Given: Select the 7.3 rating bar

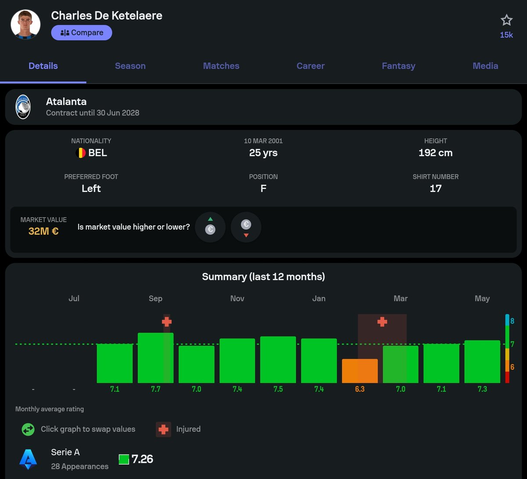Looking at the screenshot, I should click(x=482, y=362).
